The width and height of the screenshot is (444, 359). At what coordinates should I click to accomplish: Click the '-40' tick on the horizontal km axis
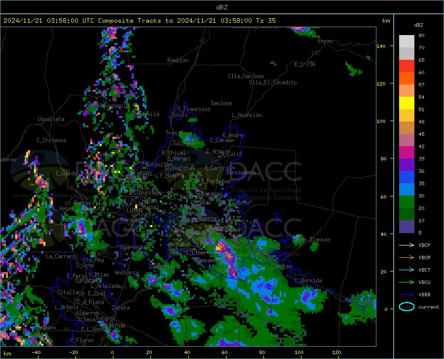[x=36, y=352]
